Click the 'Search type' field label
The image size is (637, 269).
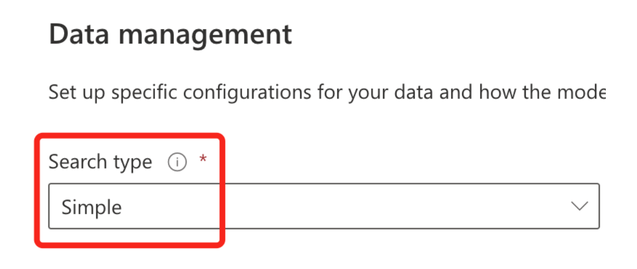100,162
